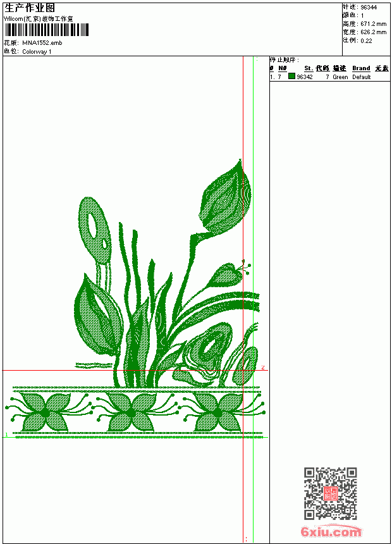Click the St. column header
Screen dimensions: 392x544
(x=309, y=68)
